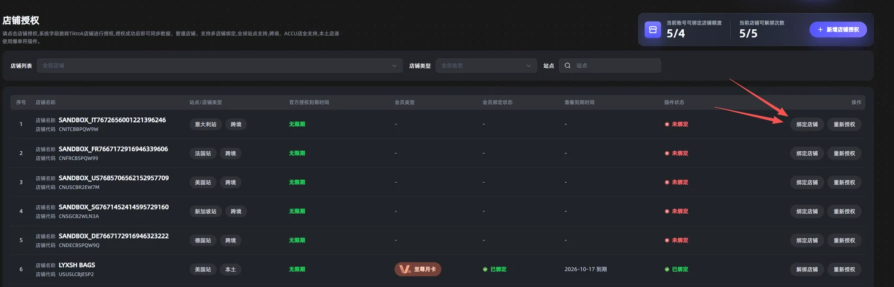Click the red unbound icon in SANDBOX_IT row
The height and width of the screenshot is (287, 894).
tap(667, 124)
